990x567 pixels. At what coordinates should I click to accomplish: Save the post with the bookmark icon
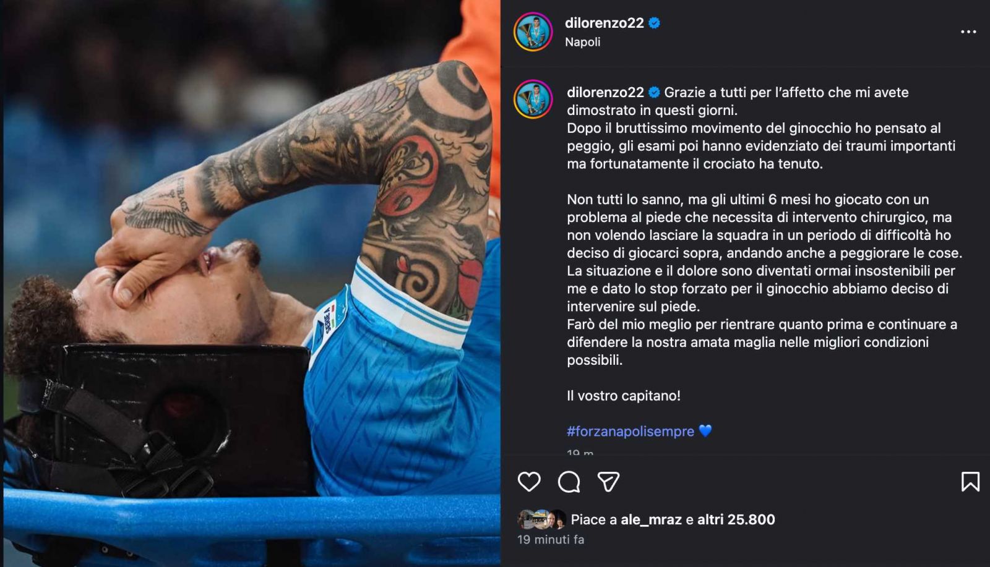click(x=970, y=482)
